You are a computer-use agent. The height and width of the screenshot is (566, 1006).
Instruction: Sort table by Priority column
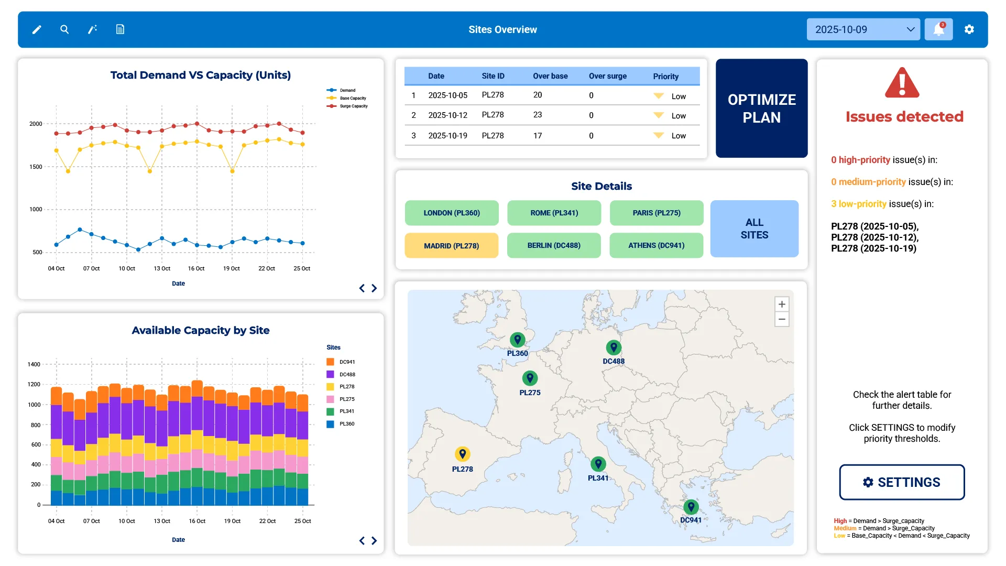click(x=665, y=77)
